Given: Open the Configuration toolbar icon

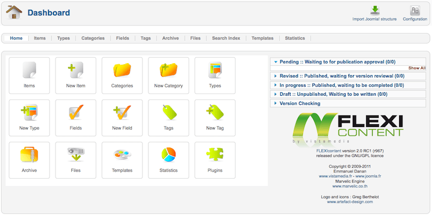Looking at the screenshot, I should [x=415, y=13].
